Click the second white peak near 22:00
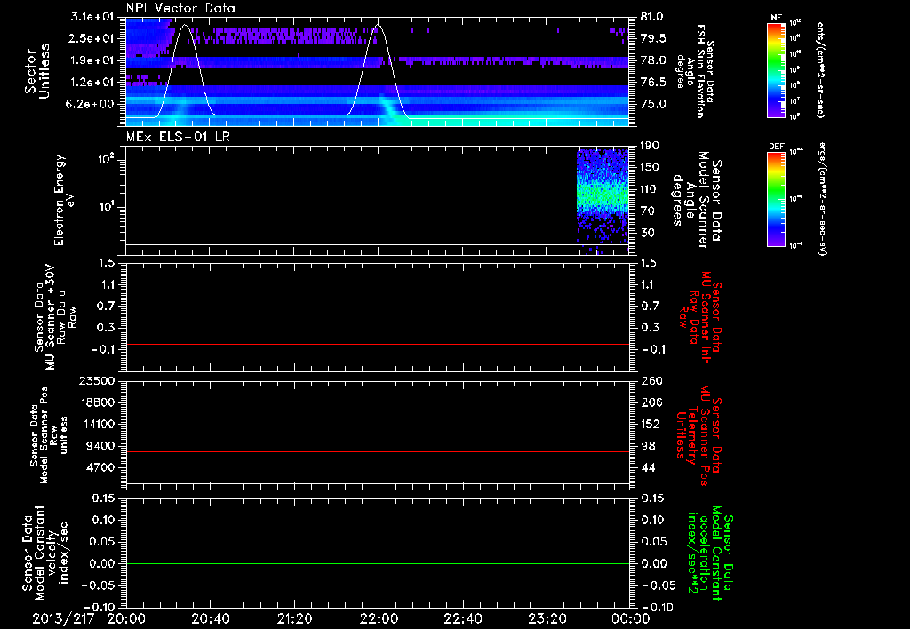The image size is (910, 629). 378,25
